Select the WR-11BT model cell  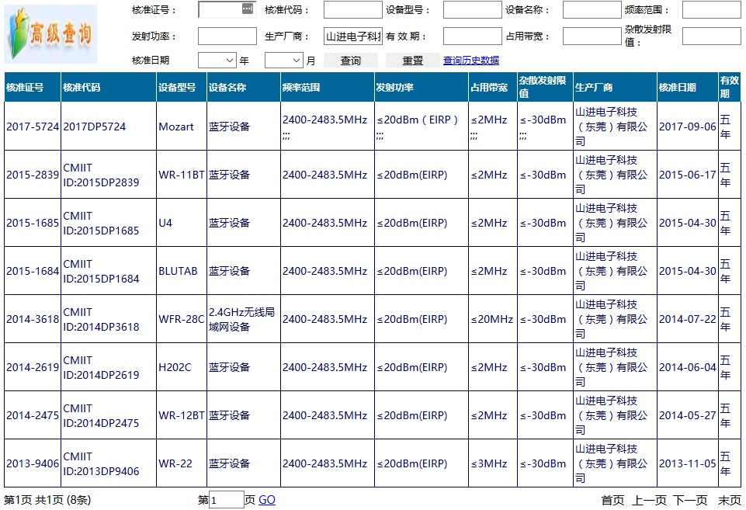(182, 175)
